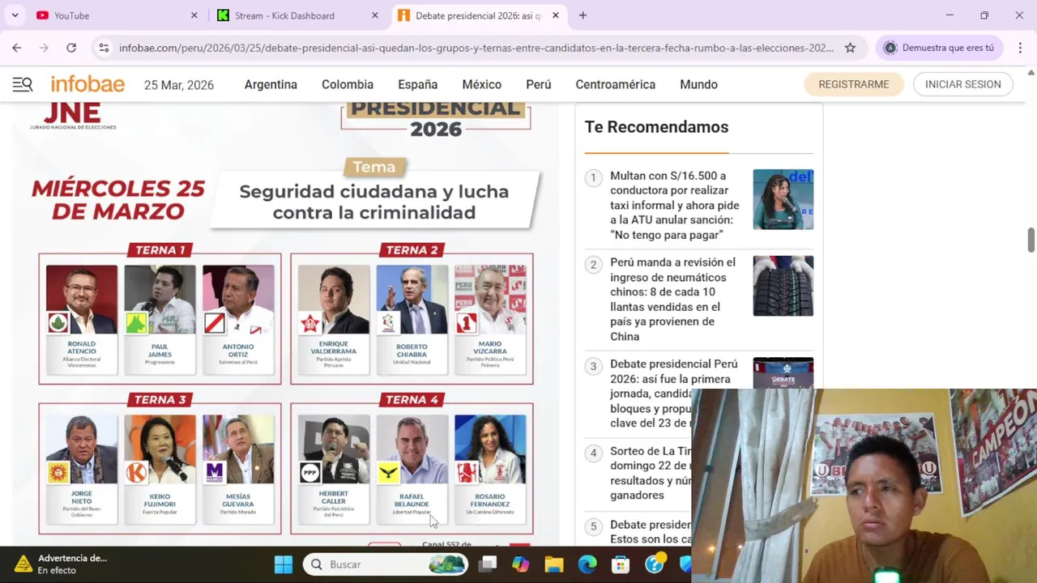1037x583 pixels.
Task: Go to the infobae logo home
Action: (x=87, y=84)
